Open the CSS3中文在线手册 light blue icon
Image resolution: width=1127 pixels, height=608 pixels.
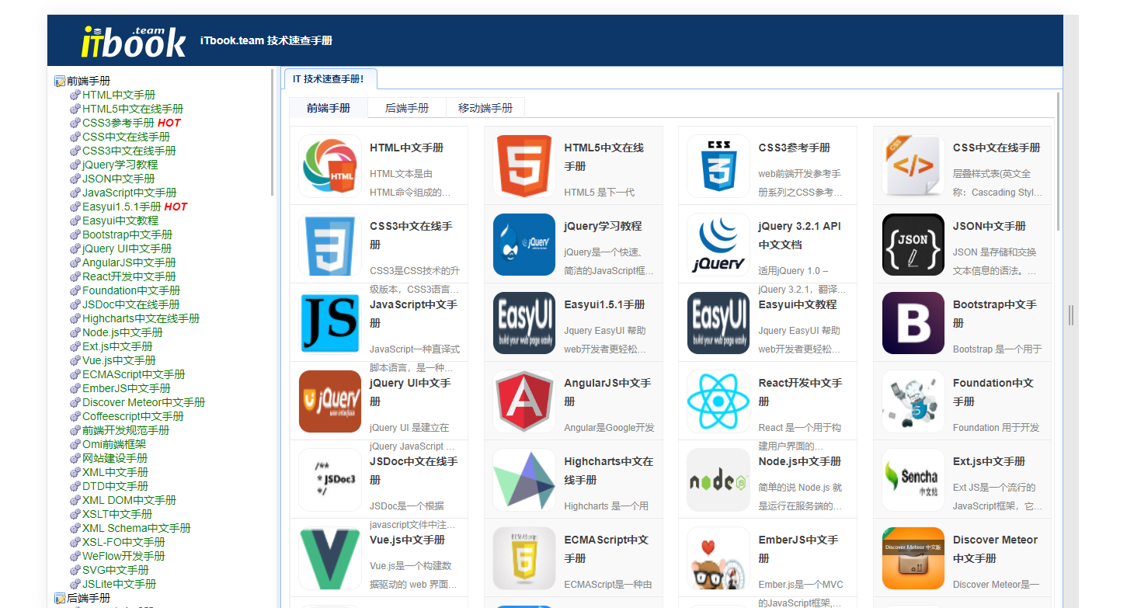330,245
